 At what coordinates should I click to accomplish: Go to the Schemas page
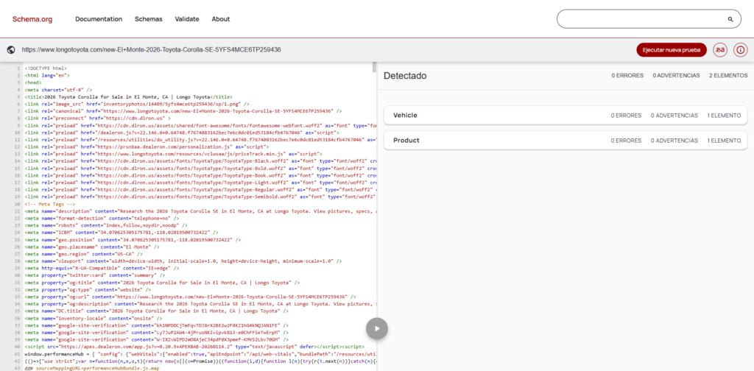click(x=148, y=19)
